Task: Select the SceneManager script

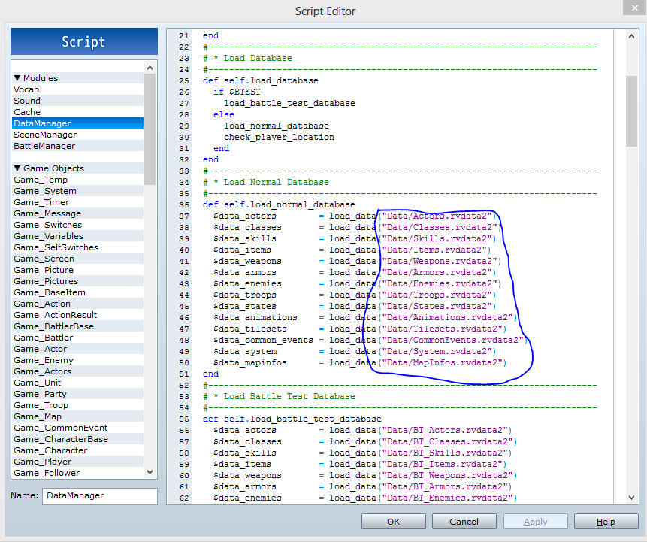Action: point(78,135)
